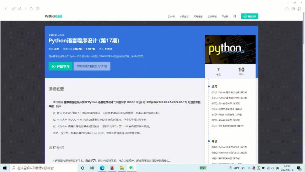Open 练习3 第3周 link
The image size is (305, 172).
click(226, 104)
